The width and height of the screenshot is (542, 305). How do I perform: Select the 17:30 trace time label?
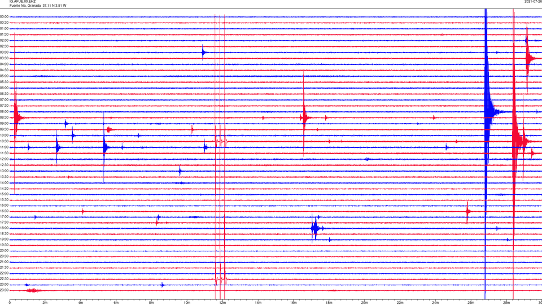(5, 223)
